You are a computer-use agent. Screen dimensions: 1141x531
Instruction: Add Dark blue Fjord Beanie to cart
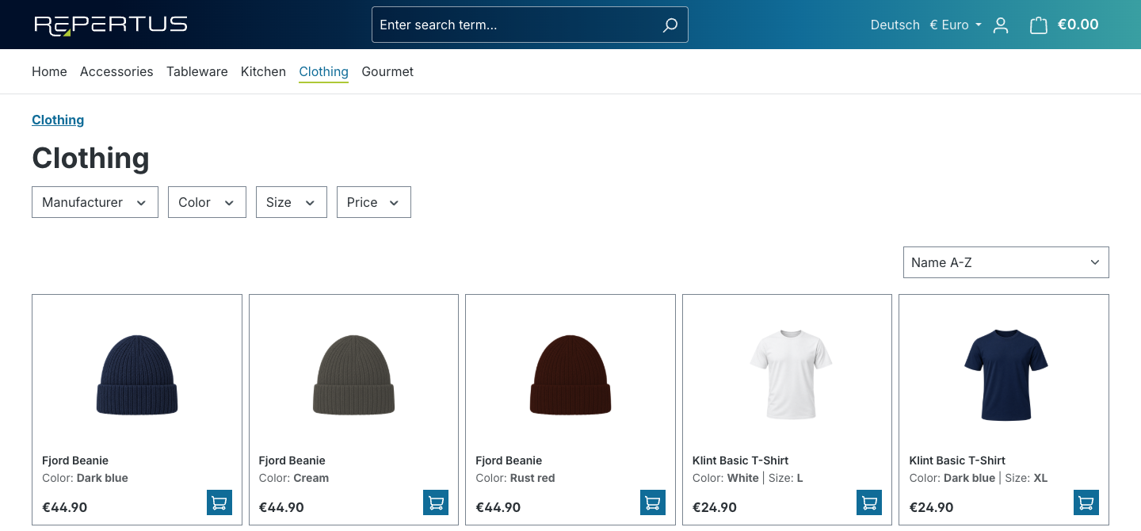(x=219, y=502)
